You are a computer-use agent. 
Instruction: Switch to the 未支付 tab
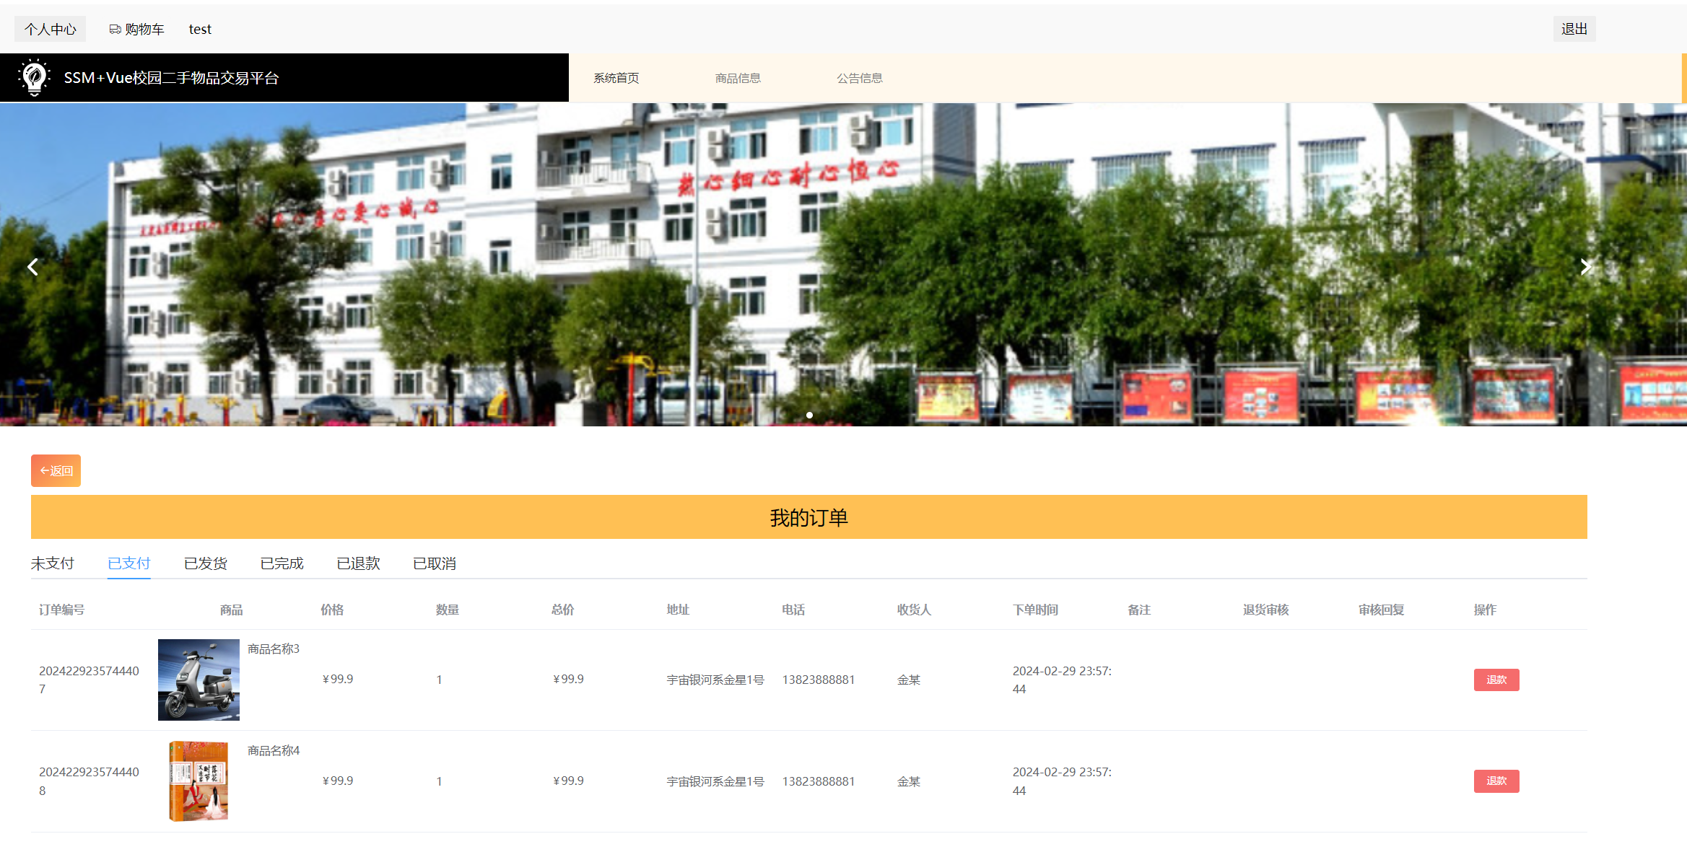point(53,563)
